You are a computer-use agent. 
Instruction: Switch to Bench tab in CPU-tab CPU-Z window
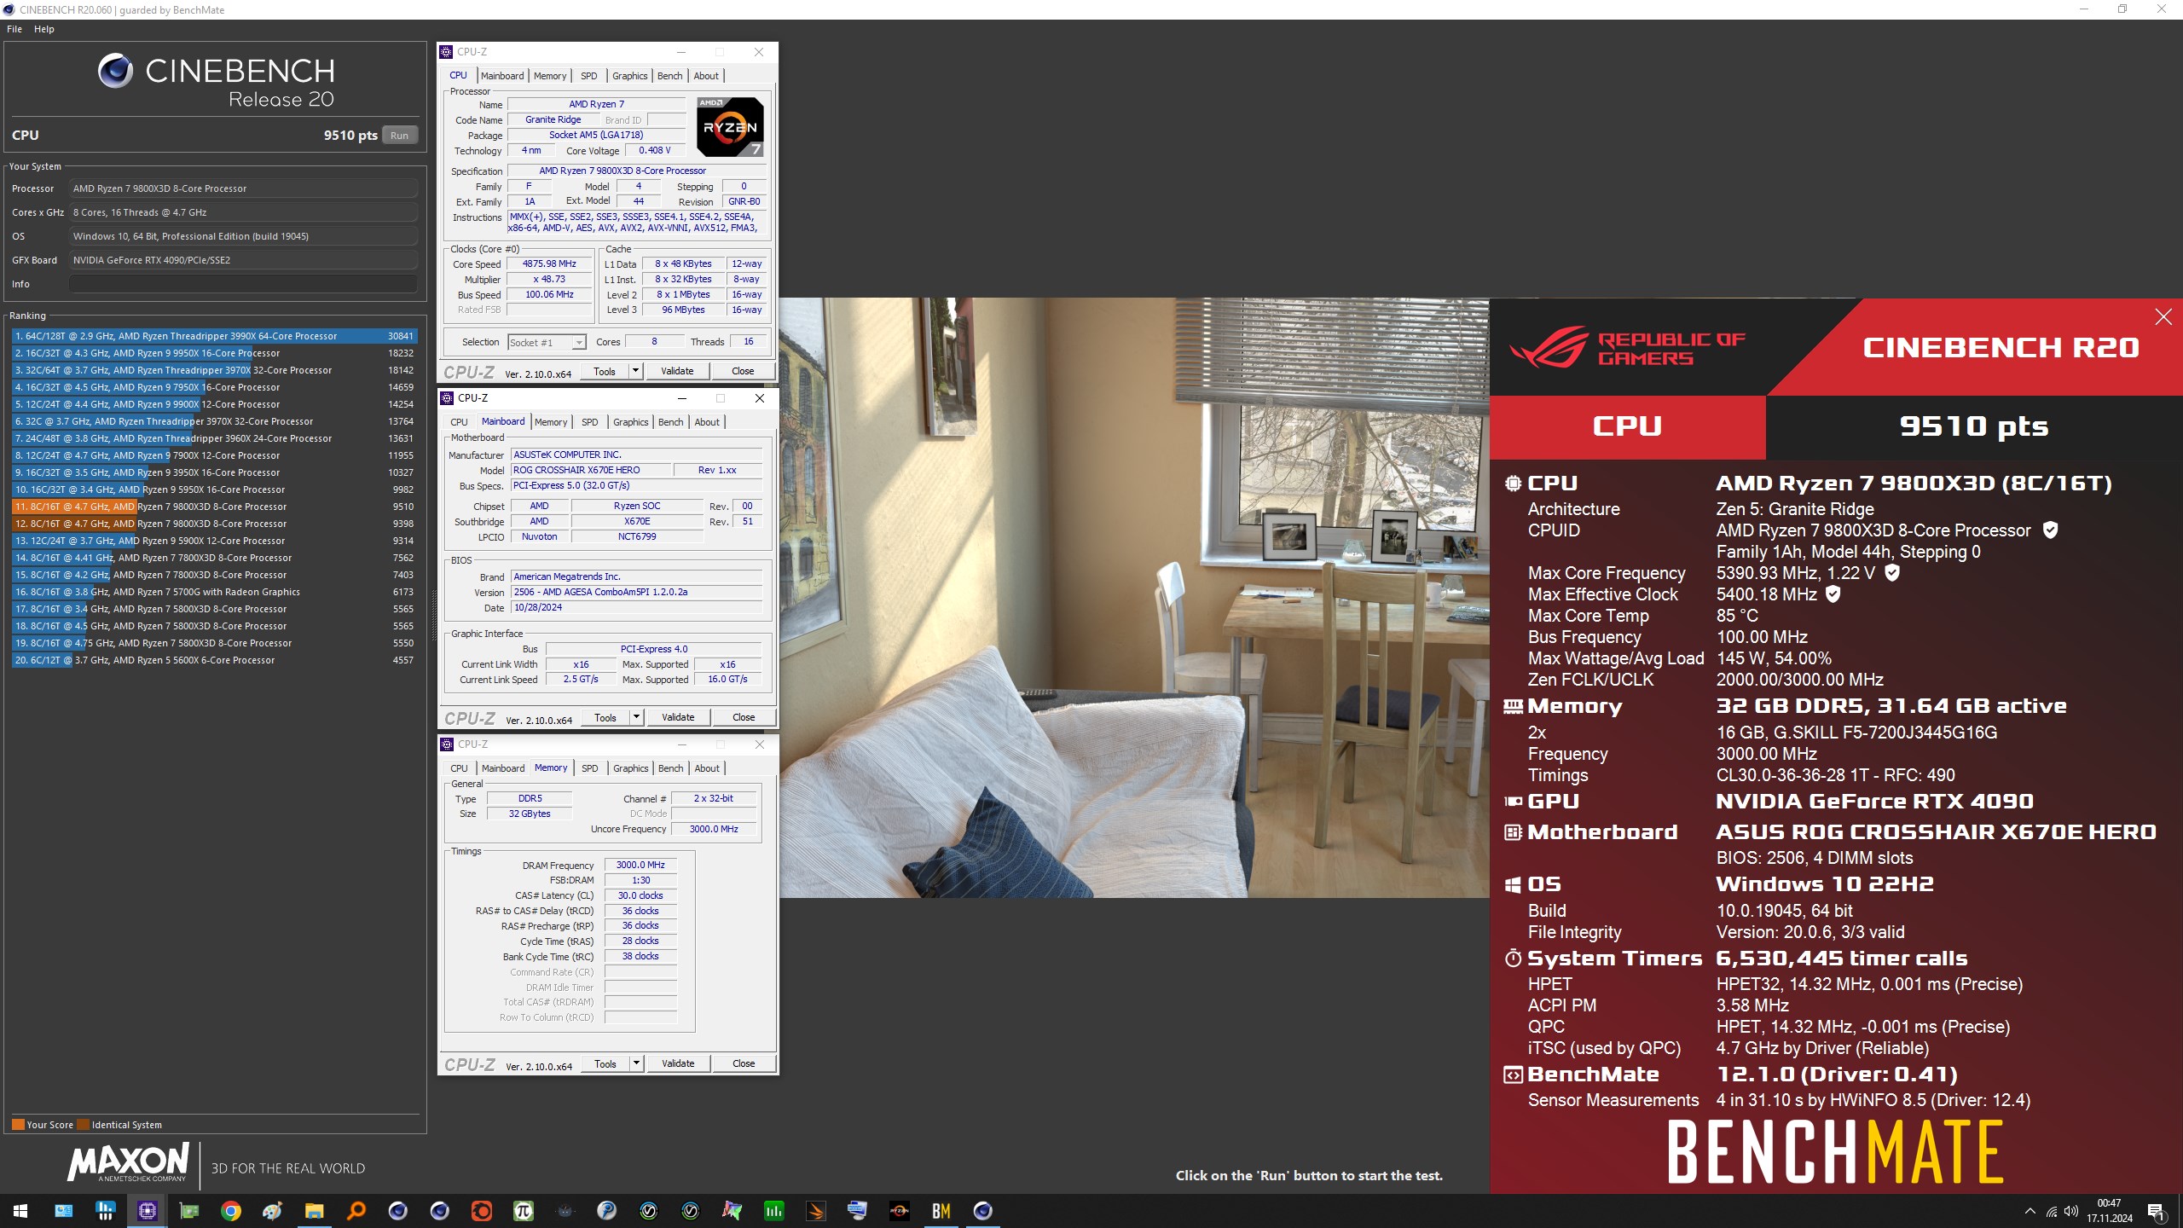click(670, 76)
